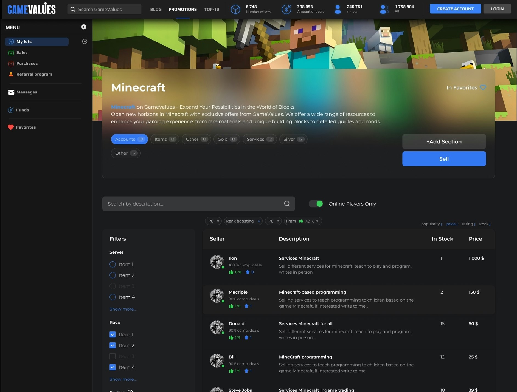Uncheck Race checkbox Item 4
Viewport: 517px width, 392px height.
click(x=113, y=367)
